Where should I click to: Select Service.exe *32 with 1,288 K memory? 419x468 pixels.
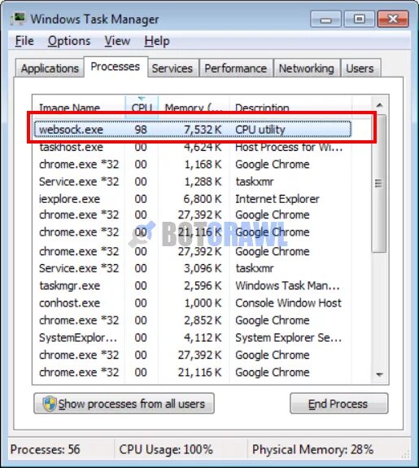192,182
